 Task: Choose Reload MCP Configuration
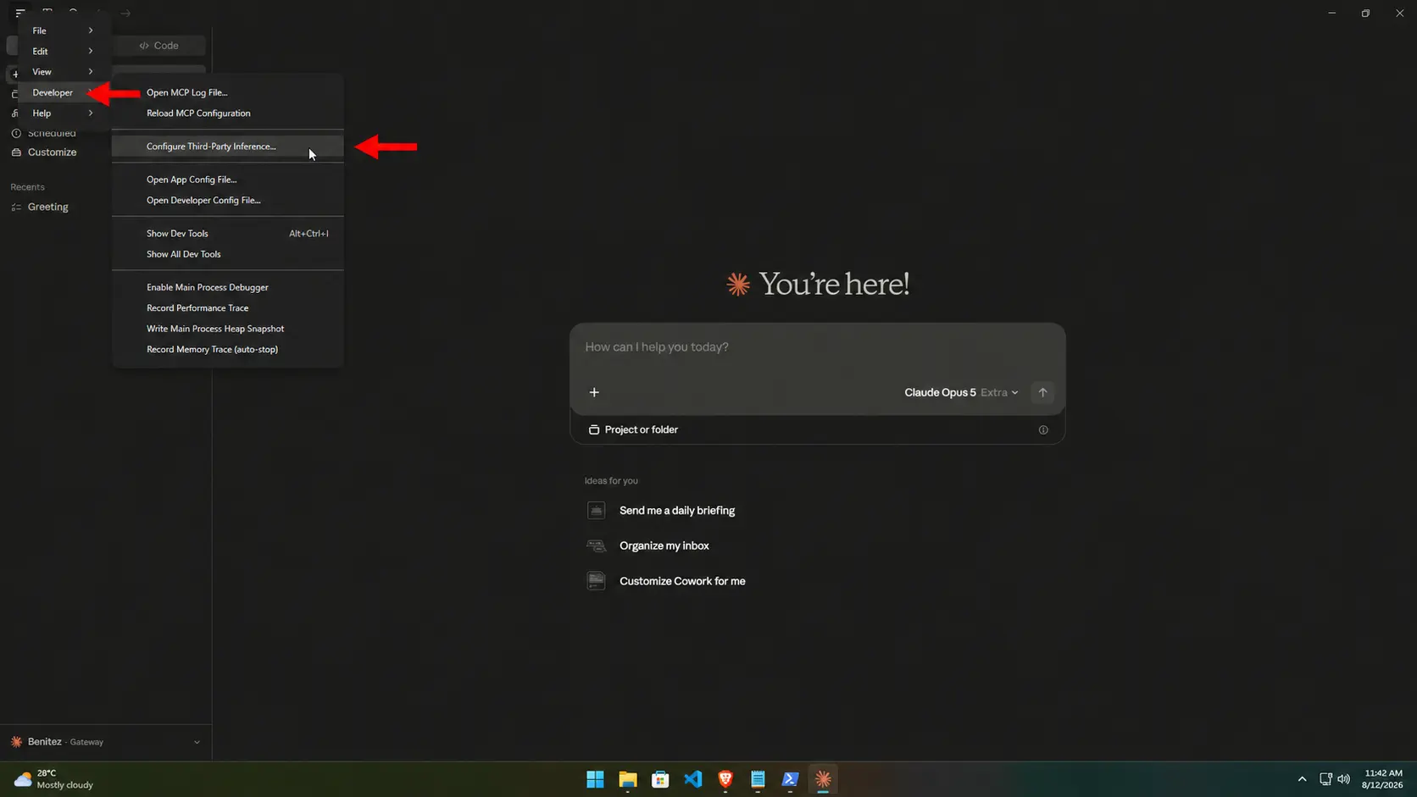228,113
